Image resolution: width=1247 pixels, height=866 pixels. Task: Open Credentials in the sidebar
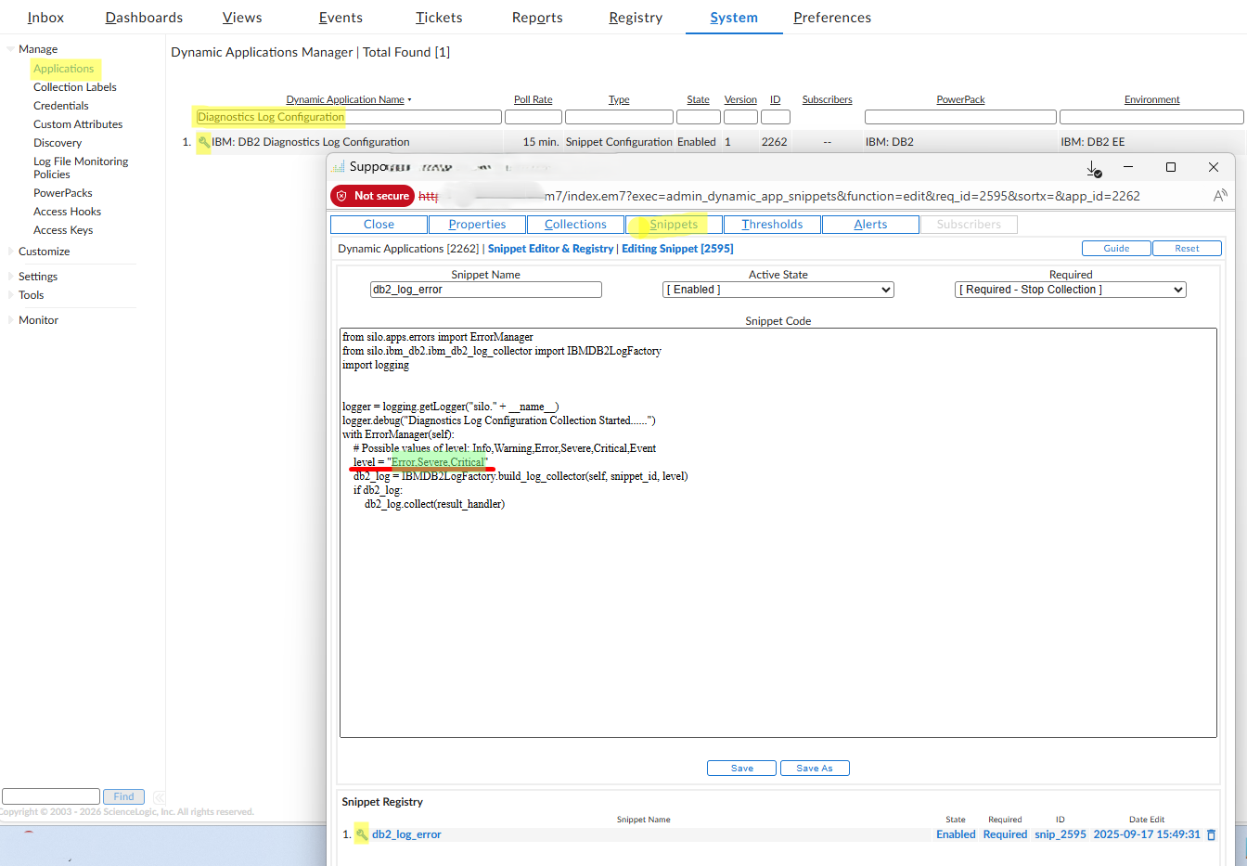pos(61,106)
